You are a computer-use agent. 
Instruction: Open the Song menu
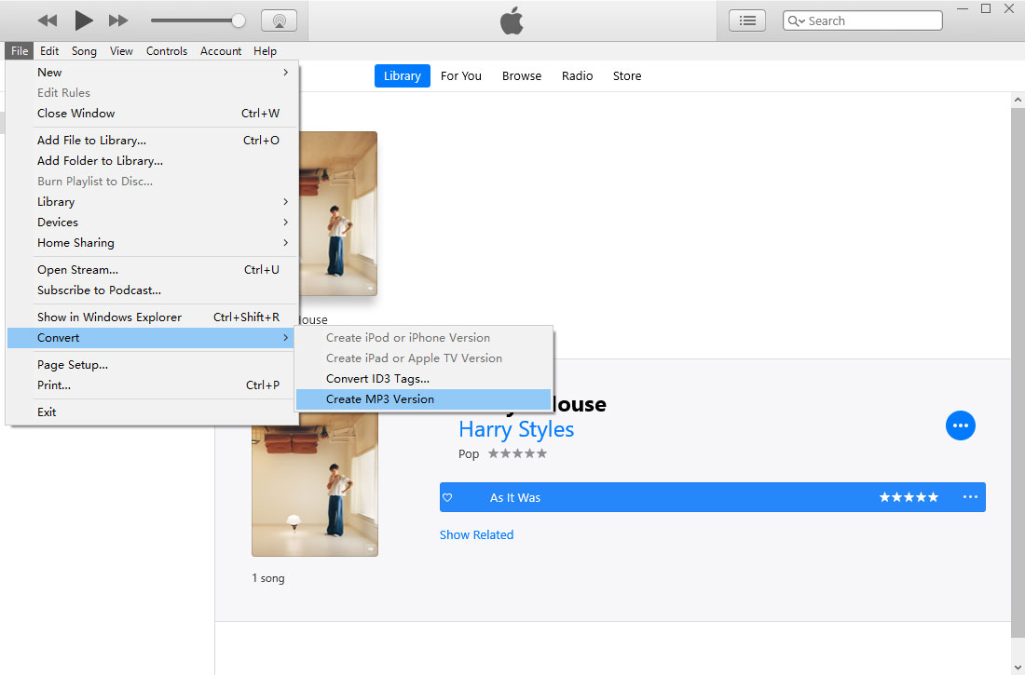tap(84, 51)
